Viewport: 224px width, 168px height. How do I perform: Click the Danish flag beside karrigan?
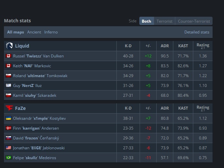pyautogui.click(x=9, y=128)
